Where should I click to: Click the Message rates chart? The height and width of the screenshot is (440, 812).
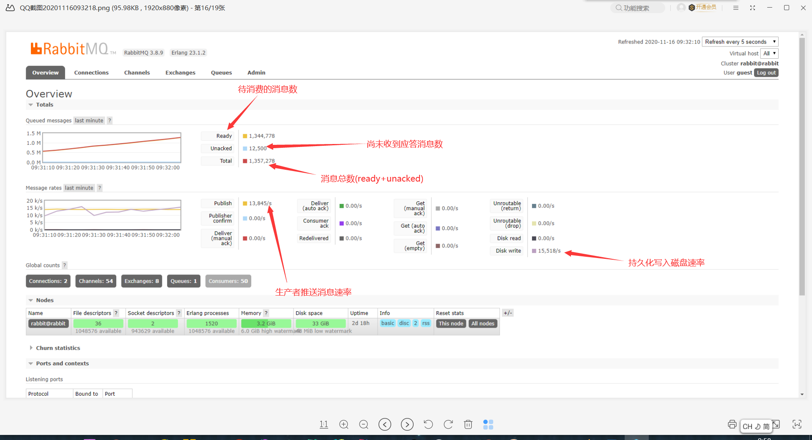112,215
